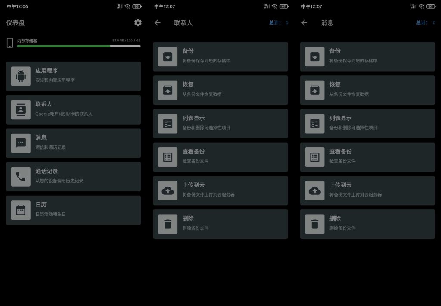
Task: Select the trash icon to delete Contacts backups
Action: point(168,224)
